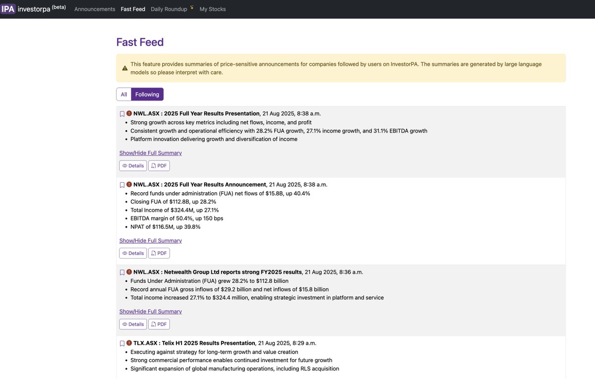Click title 'NWL.ASX : 2025 Full Year Results Presentation'
This screenshot has width=595, height=379.
click(x=196, y=113)
